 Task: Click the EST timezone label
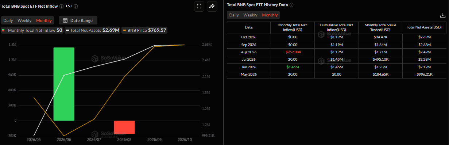pyautogui.click(x=69, y=6)
